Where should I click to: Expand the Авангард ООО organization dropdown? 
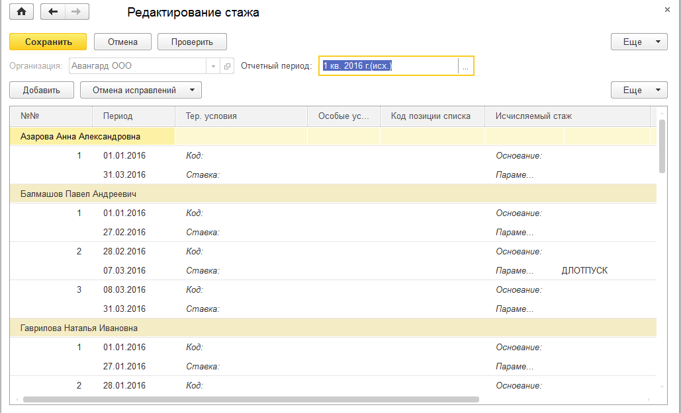213,66
